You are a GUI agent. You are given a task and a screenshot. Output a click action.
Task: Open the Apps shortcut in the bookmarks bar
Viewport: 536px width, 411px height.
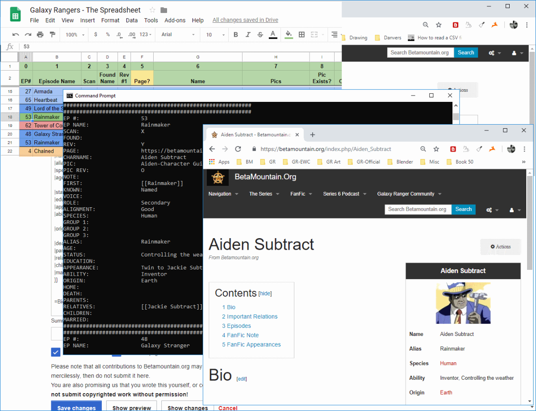(219, 162)
